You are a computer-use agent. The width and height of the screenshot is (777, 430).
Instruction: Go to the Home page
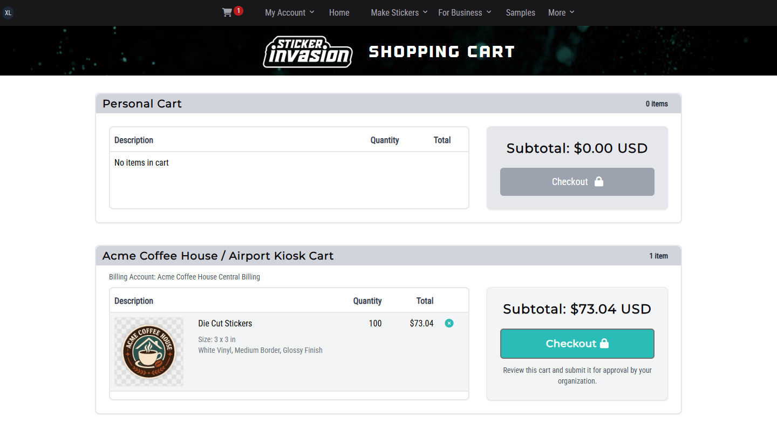click(339, 12)
